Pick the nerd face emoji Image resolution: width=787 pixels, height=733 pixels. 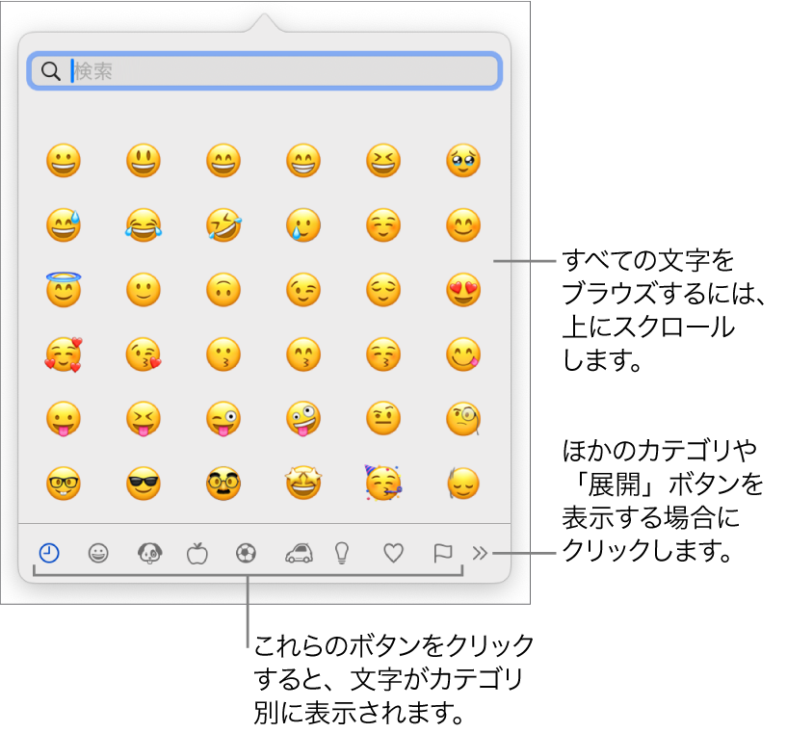pos(64,484)
